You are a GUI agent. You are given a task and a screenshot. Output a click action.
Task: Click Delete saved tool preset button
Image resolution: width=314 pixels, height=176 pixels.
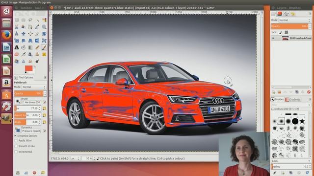pos(34,173)
